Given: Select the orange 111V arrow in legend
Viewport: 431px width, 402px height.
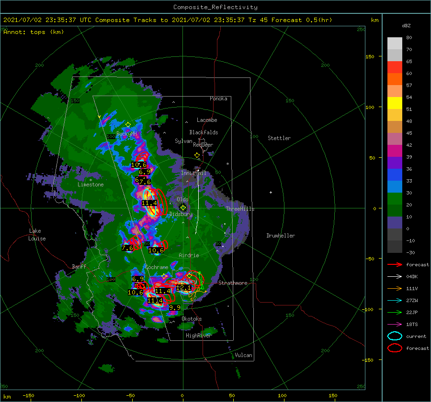Looking at the screenshot, I should 395,288.
